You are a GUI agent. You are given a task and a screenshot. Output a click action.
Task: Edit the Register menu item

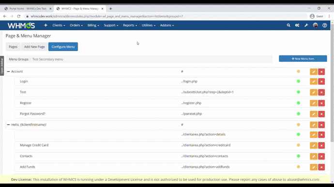(314, 103)
